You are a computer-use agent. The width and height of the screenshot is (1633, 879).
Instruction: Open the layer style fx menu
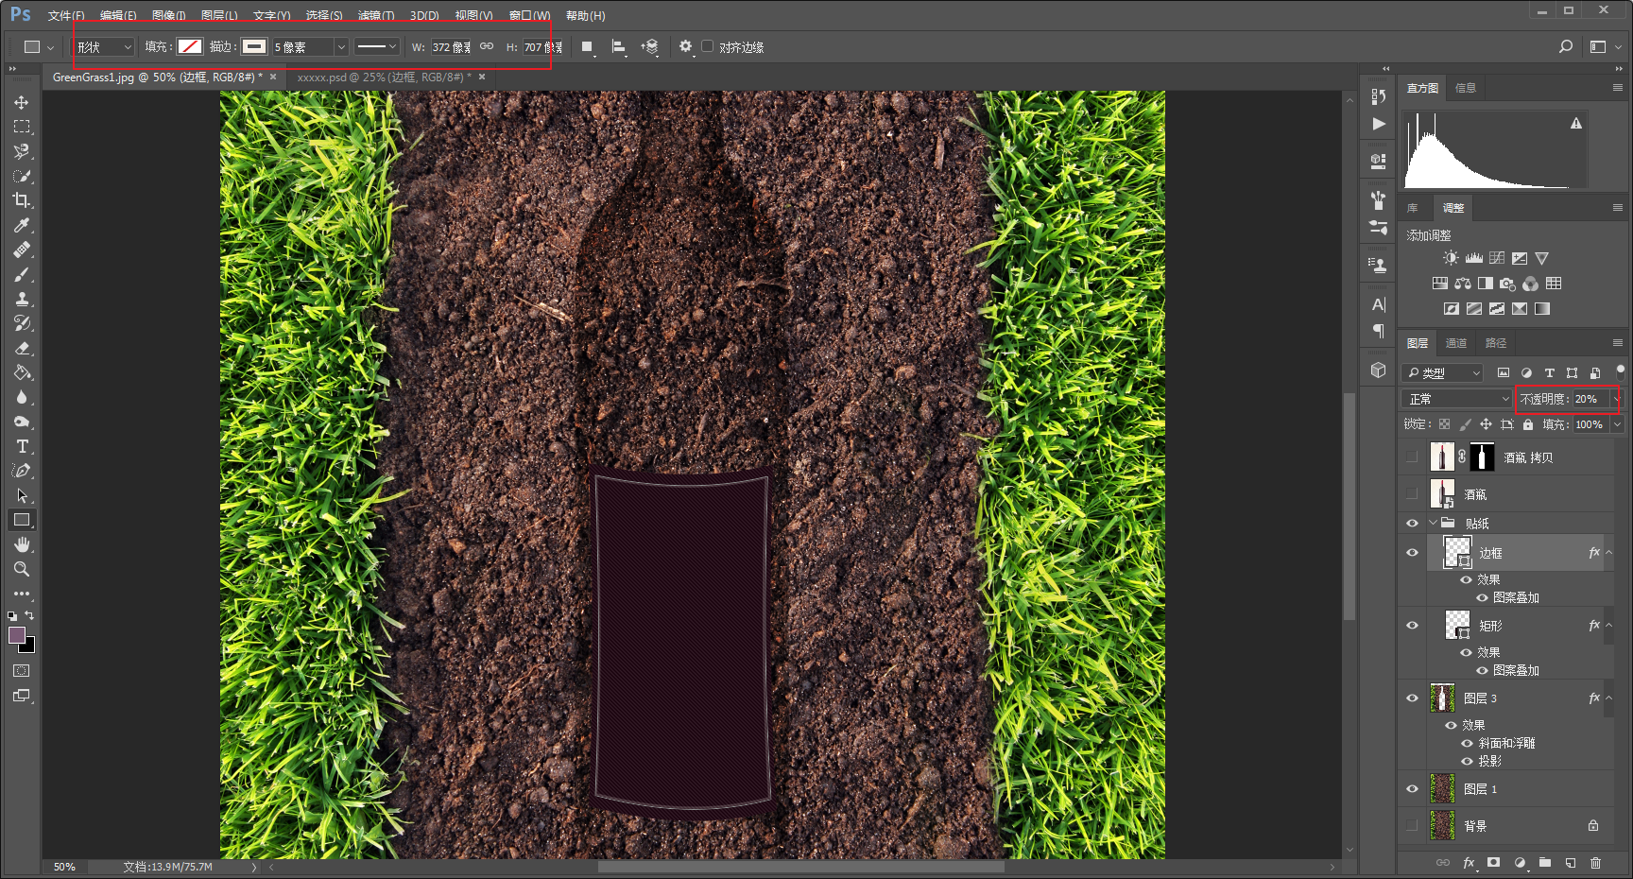(x=1469, y=862)
